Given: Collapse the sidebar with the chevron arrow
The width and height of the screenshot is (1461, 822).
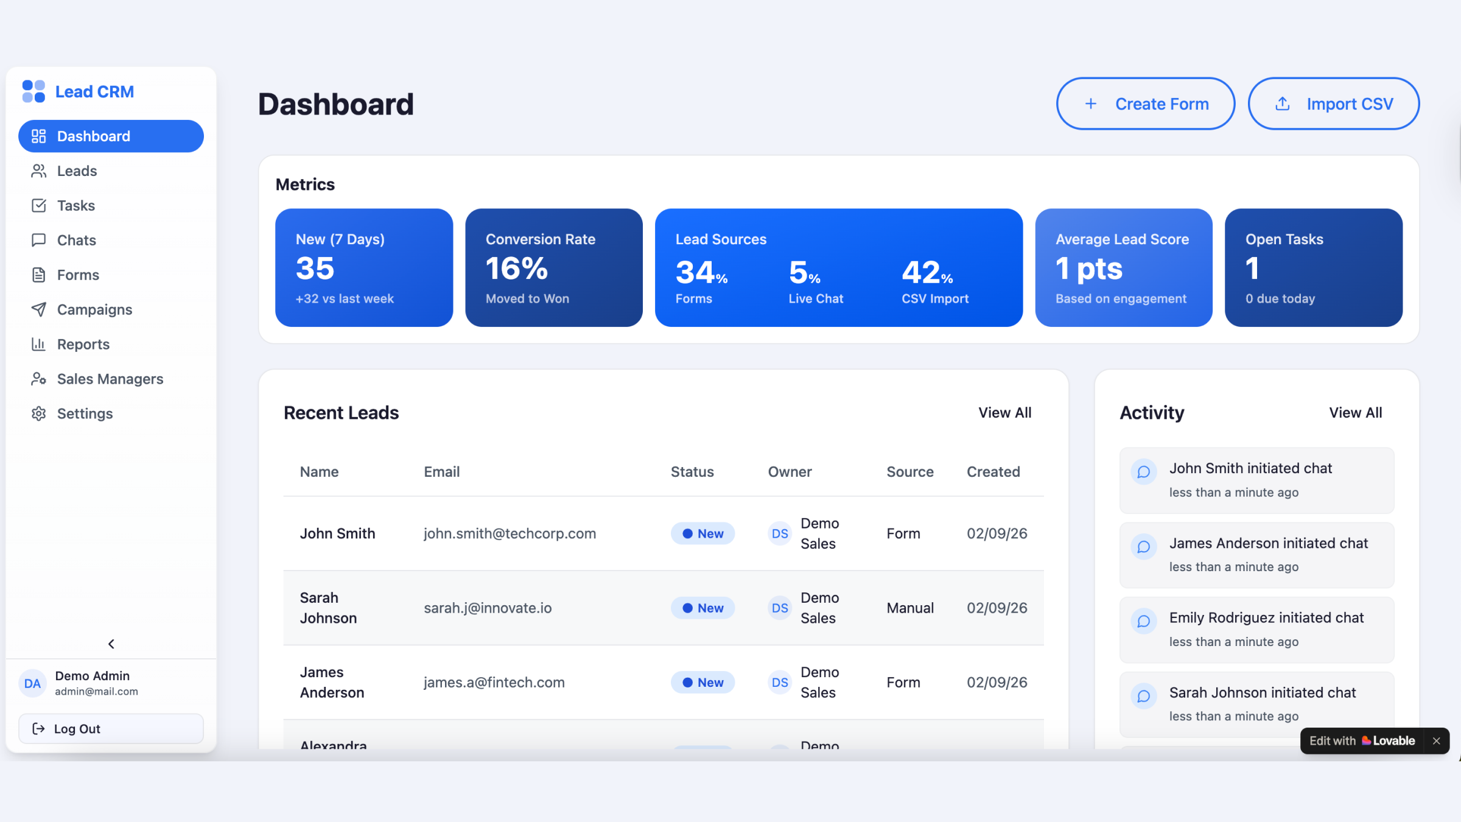Looking at the screenshot, I should (x=111, y=644).
